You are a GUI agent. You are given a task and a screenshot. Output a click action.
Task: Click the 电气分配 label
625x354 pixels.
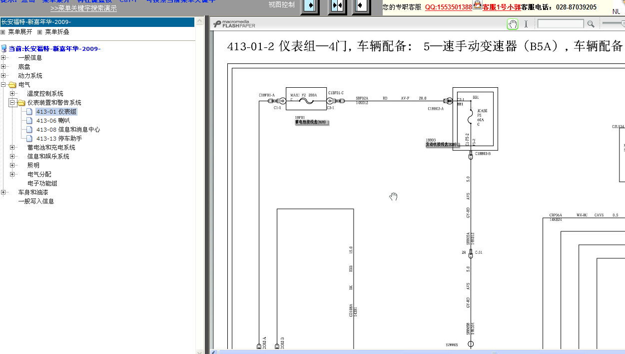pyautogui.click(x=39, y=175)
